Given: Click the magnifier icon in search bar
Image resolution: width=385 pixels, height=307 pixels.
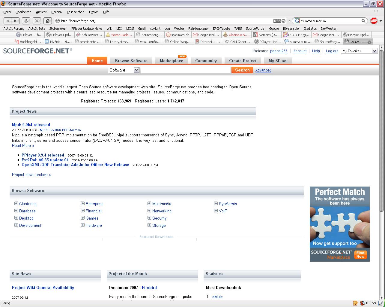Looking at the screenshot, I should (363, 21).
